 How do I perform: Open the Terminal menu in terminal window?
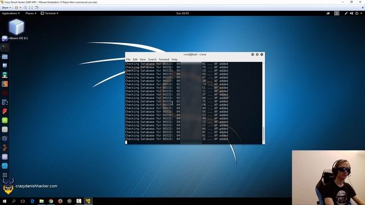click(164, 59)
